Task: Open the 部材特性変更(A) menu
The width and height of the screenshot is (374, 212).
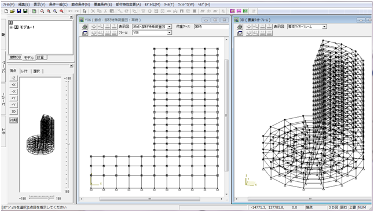Action: pyautogui.click(x=129, y=4)
